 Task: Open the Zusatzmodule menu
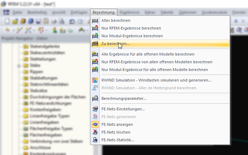pyautogui.click(x=215, y=12)
